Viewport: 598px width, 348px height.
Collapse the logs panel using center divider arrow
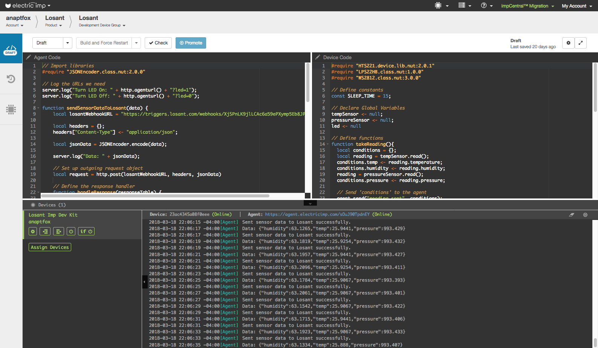310,203
